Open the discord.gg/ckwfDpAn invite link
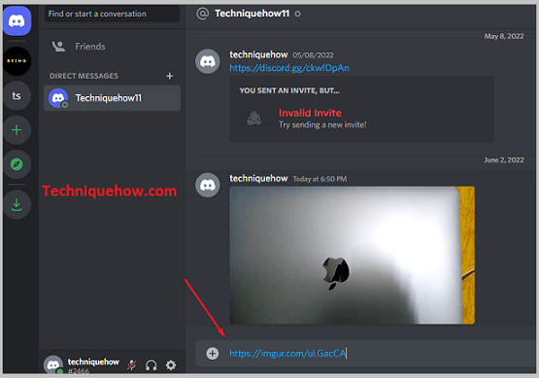This screenshot has width=539, height=378. click(x=289, y=68)
